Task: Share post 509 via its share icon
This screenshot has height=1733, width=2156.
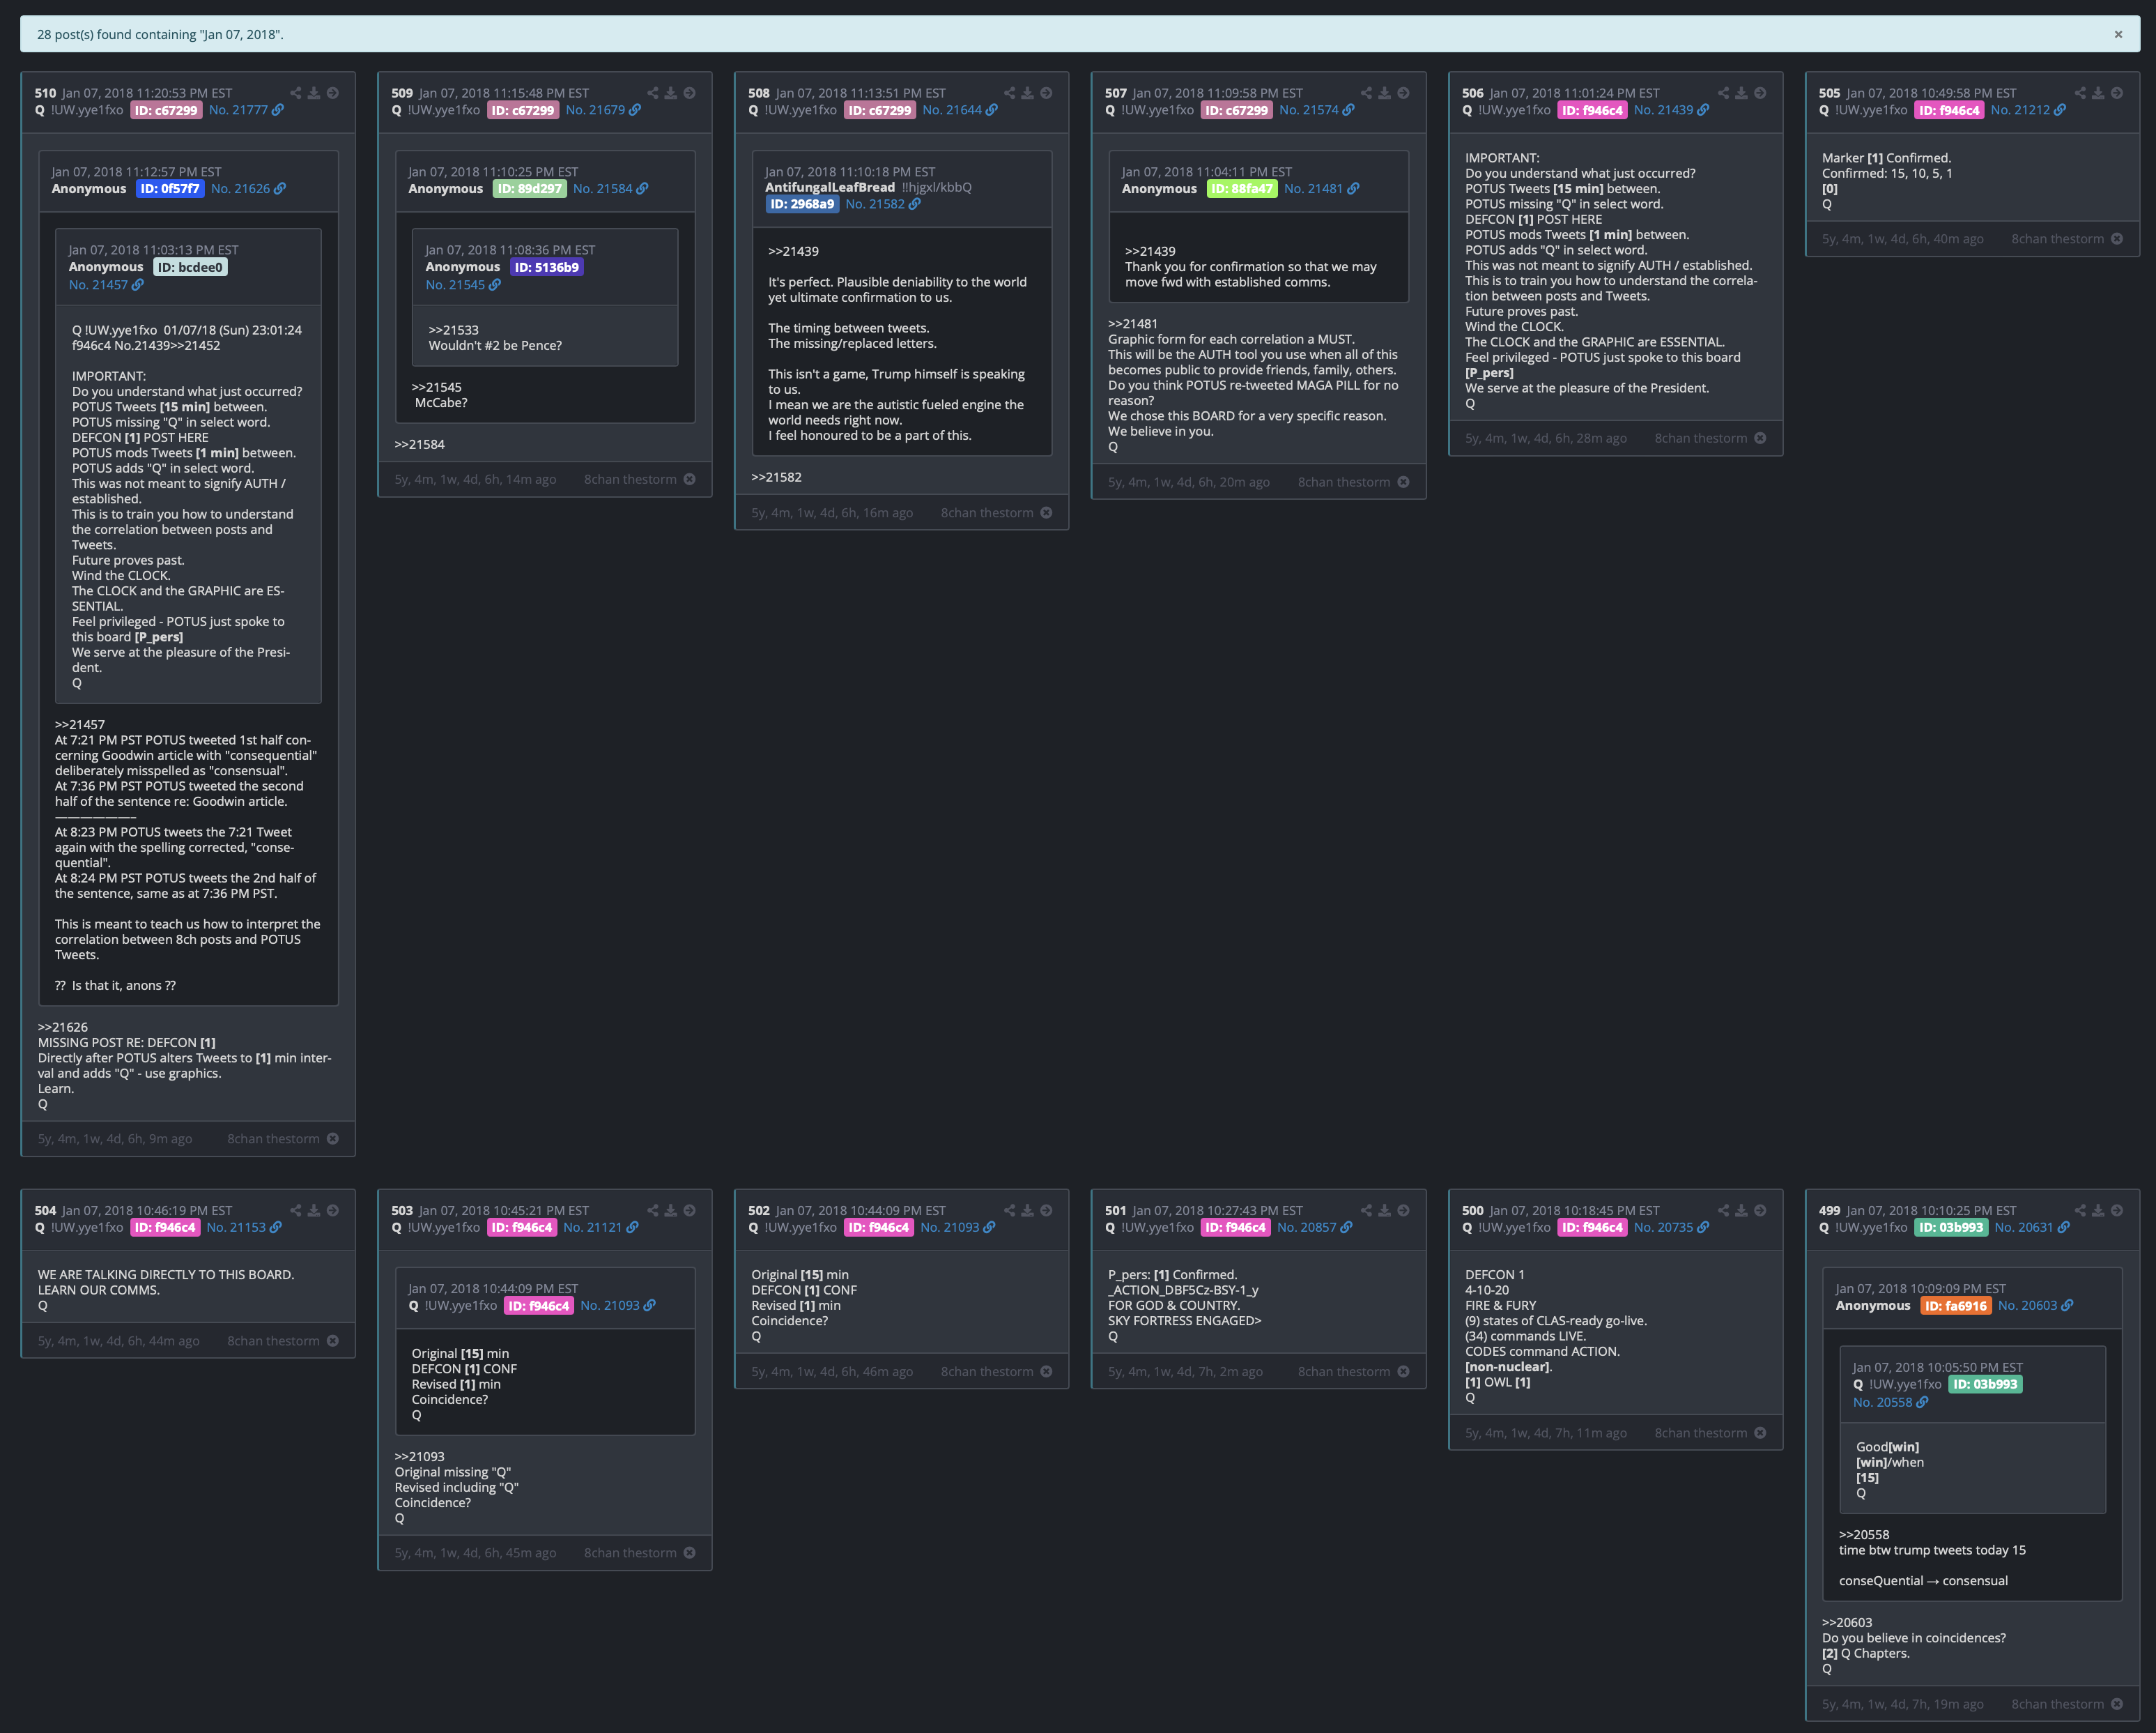Action: 652,93
